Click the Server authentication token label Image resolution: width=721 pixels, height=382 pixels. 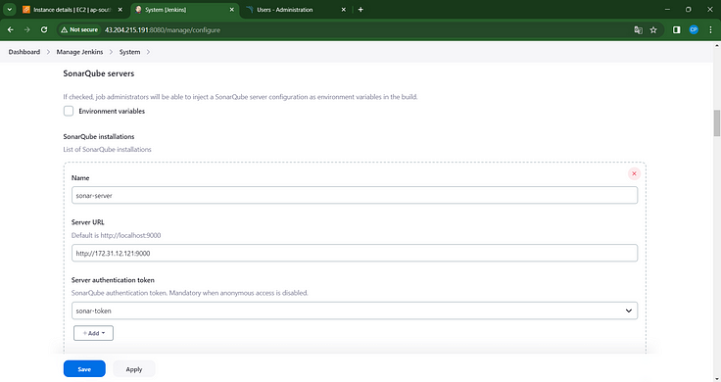click(x=113, y=280)
